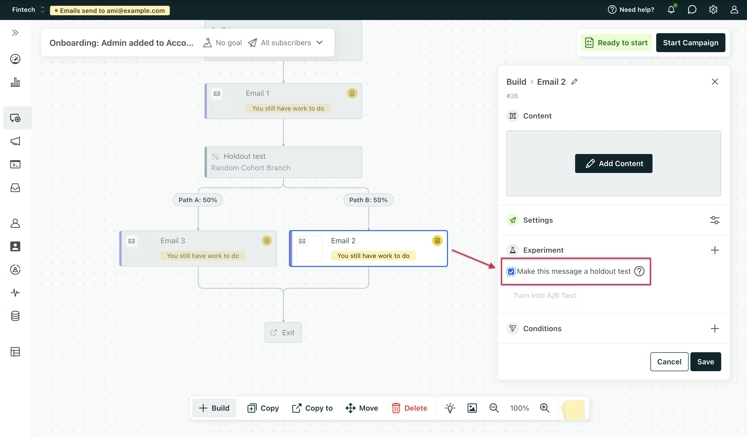
Task: Select the Exit node
Action: [x=283, y=332]
